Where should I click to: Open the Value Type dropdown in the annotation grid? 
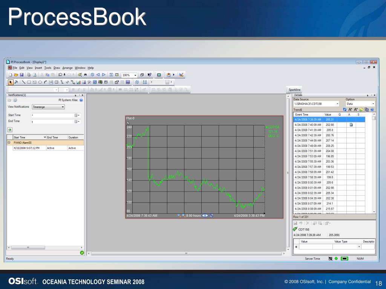pyautogui.click(x=359, y=247)
